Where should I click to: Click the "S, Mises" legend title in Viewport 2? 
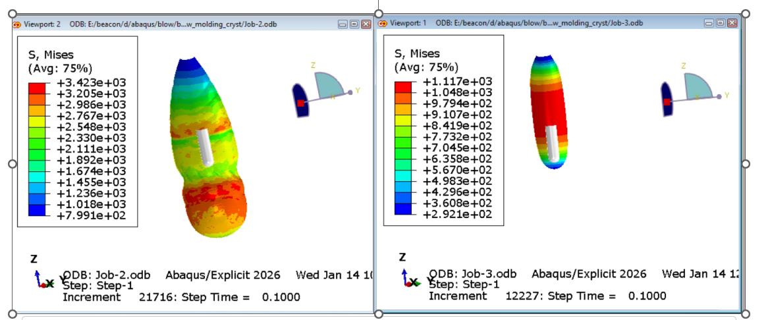click(x=51, y=55)
